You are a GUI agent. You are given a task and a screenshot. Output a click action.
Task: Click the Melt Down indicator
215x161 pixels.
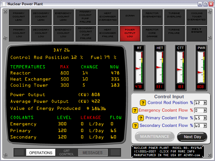point(197,34)
